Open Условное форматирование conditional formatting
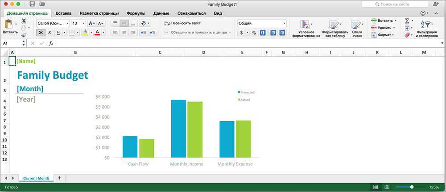 [x=306, y=29]
